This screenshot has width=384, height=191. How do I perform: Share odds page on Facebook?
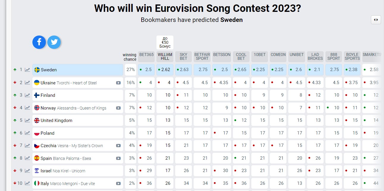(39, 42)
